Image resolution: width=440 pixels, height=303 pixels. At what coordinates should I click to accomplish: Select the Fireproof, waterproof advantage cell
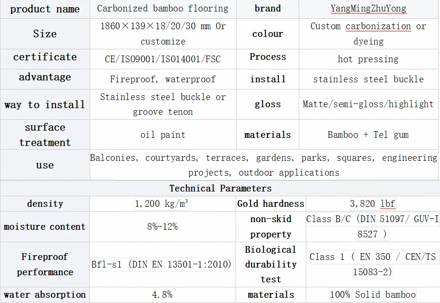coord(163,79)
